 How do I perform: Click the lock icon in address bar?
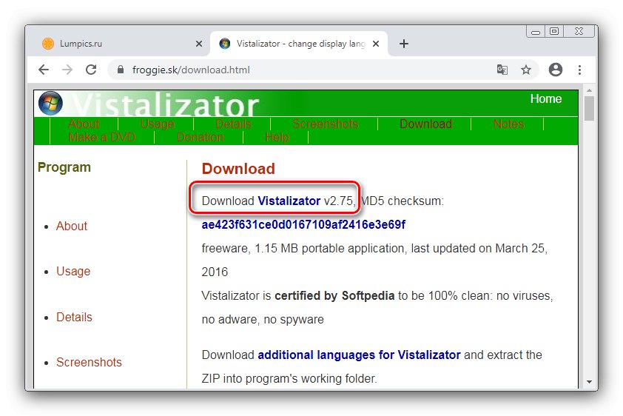(x=121, y=70)
